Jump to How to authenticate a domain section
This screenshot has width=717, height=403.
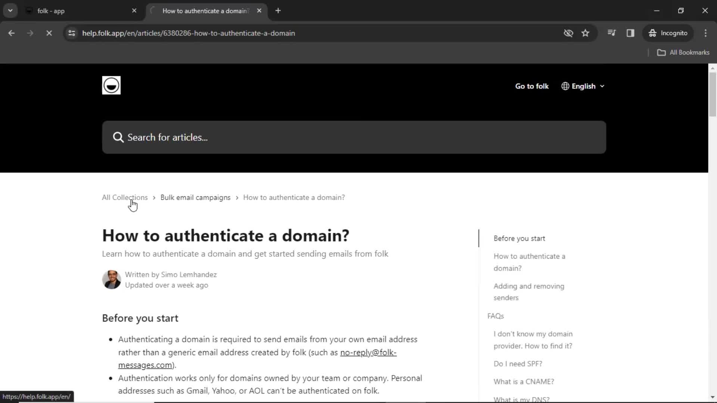pyautogui.click(x=529, y=262)
